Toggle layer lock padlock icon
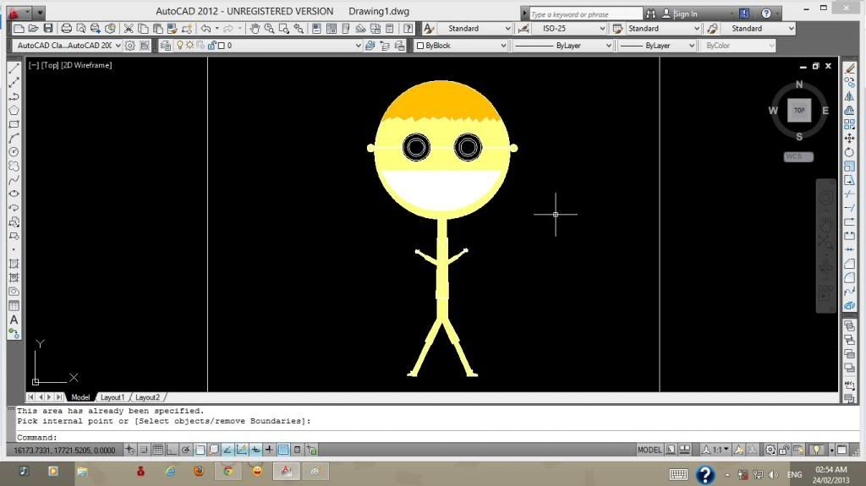 (x=211, y=46)
